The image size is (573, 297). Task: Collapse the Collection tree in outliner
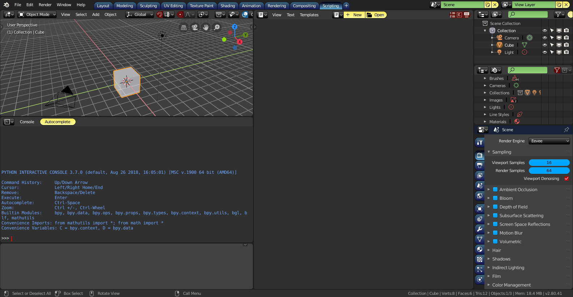485,31
